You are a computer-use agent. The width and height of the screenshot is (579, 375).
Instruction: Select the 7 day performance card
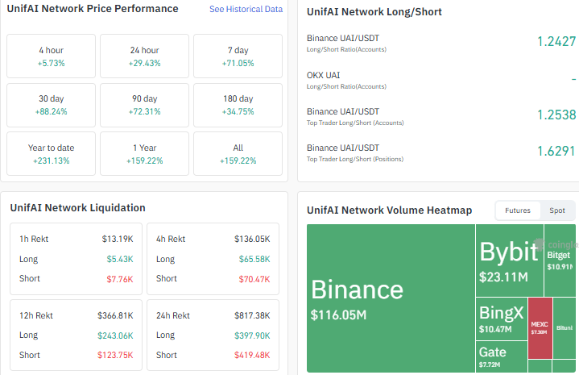(238, 56)
